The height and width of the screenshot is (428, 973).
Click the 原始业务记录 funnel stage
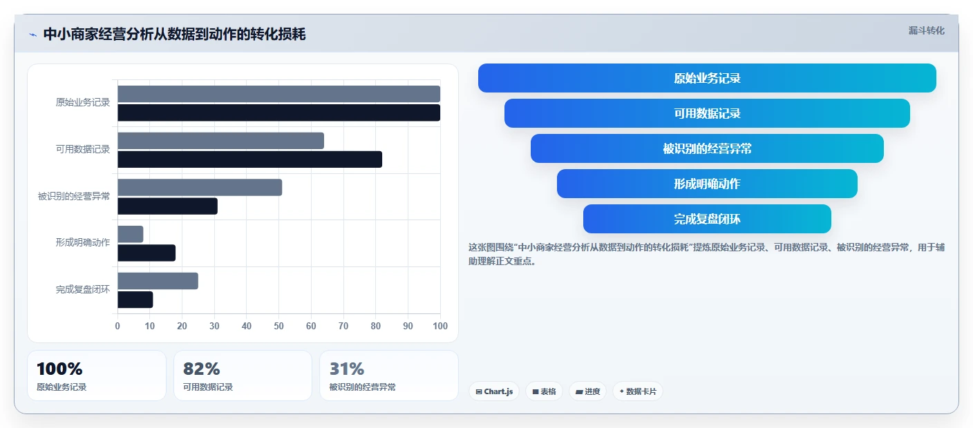coord(707,78)
